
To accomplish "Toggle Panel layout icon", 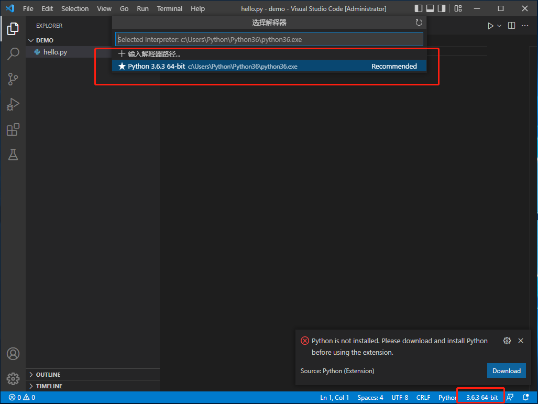I will [430, 8].
